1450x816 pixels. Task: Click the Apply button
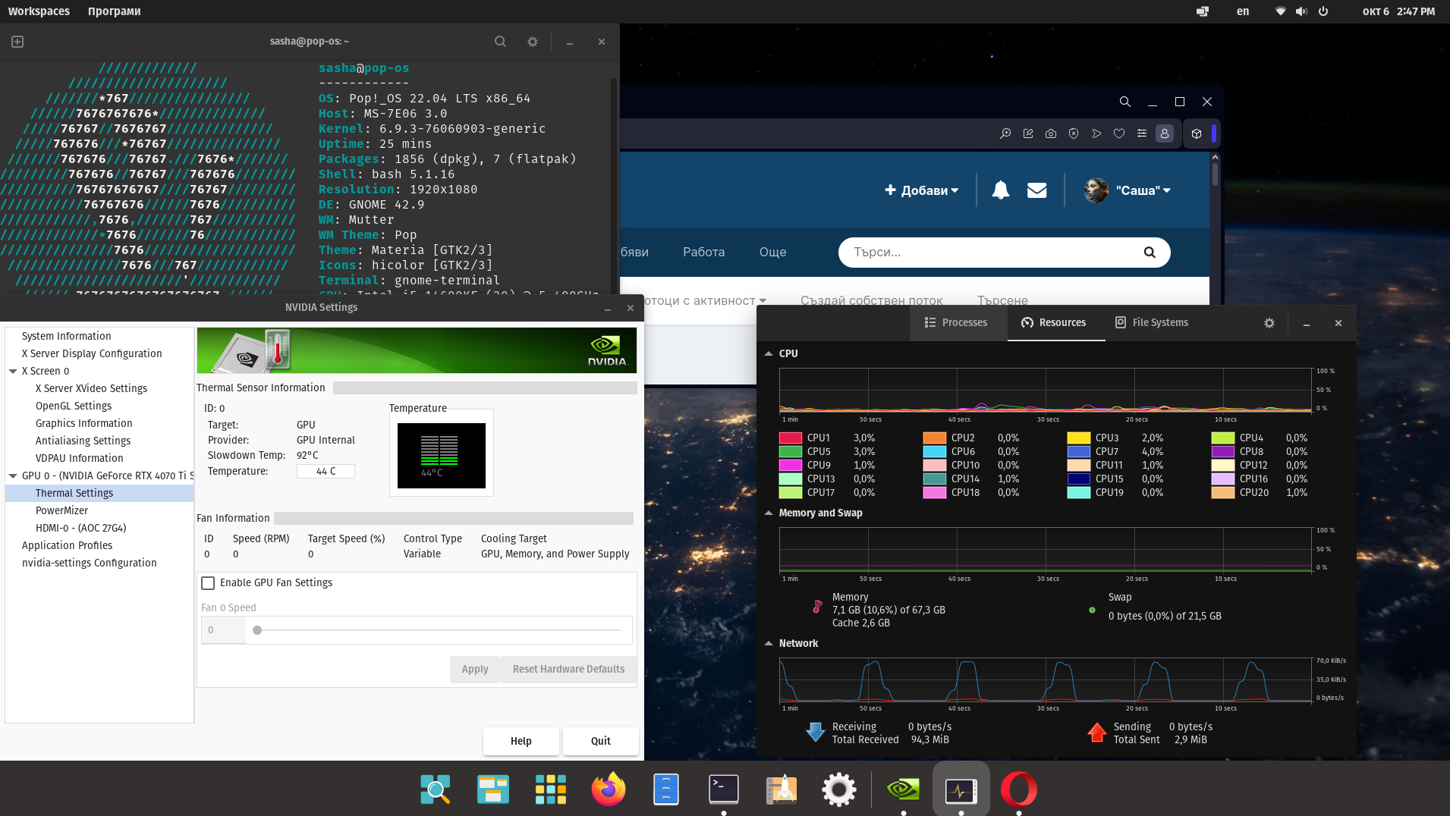475,670
